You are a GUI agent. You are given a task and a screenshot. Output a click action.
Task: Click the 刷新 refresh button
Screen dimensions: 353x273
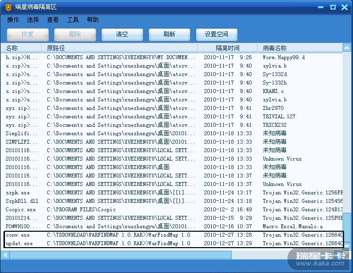[170, 34]
